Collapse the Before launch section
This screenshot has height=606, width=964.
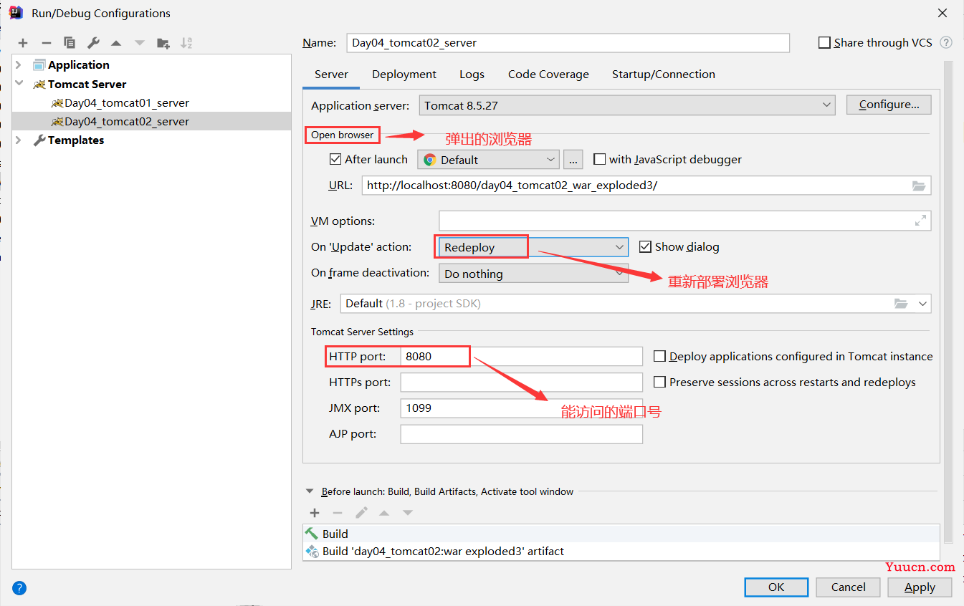tap(310, 491)
